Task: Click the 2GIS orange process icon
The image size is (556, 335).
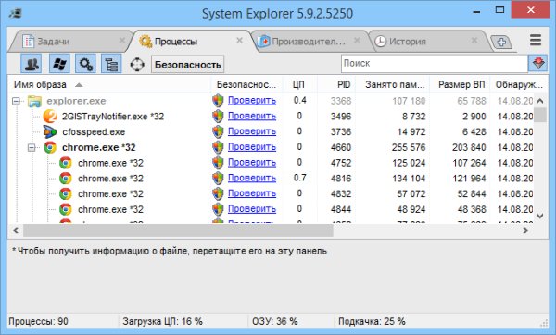Action: pyautogui.click(x=50, y=117)
